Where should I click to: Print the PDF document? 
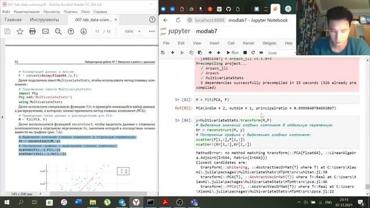(32, 31)
